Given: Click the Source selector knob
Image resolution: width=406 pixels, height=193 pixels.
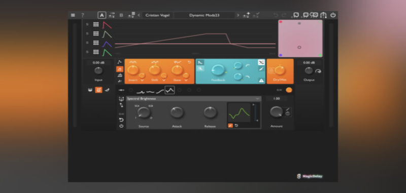Looking at the screenshot, I should click(x=144, y=112).
